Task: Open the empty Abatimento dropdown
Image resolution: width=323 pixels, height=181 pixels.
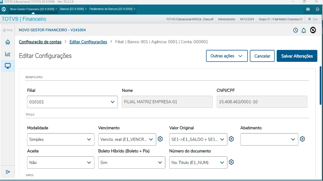Action: tap(269, 139)
